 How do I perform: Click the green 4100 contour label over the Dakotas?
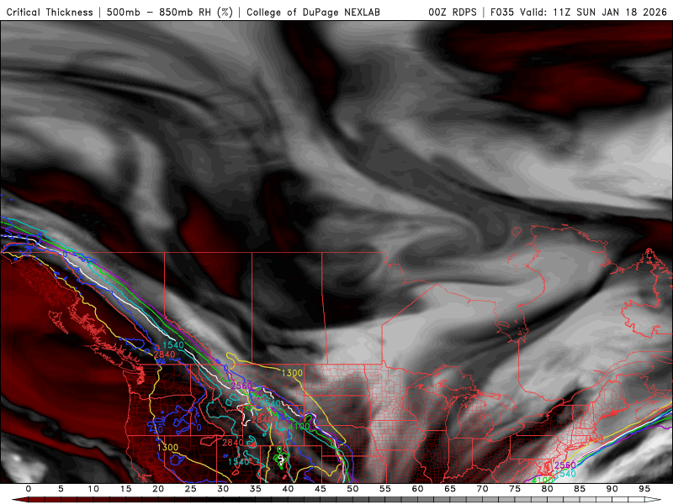(299, 426)
